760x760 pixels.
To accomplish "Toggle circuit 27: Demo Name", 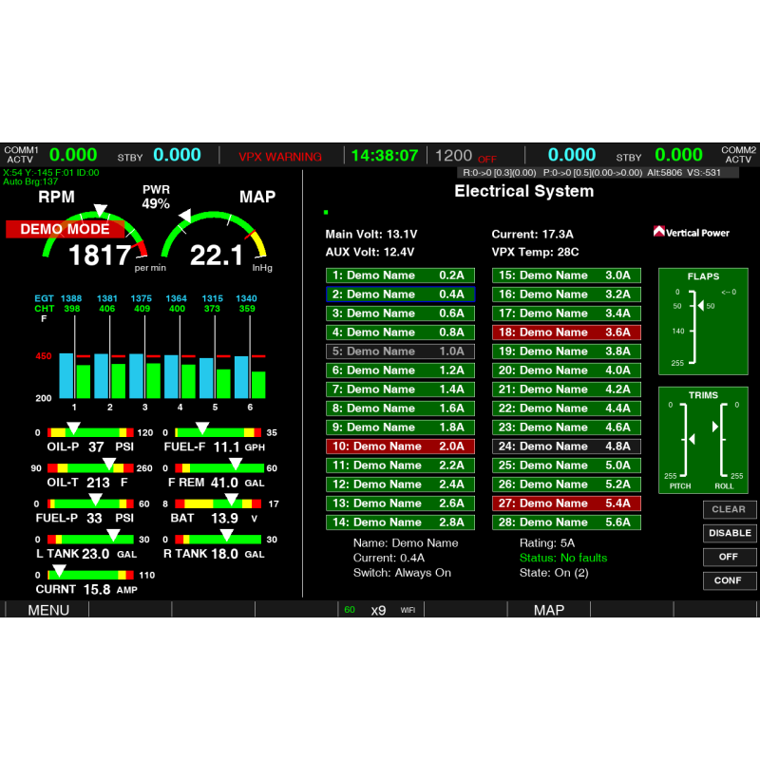I will (566, 503).
